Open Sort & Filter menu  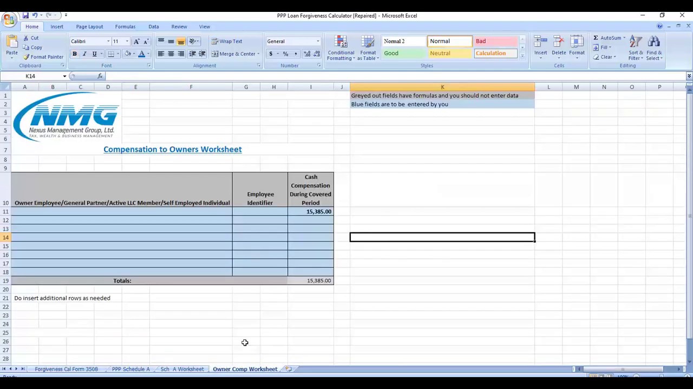636,48
